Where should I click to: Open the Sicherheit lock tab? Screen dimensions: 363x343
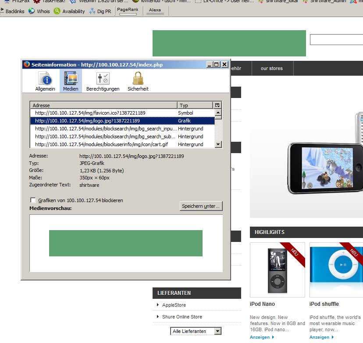point(138,81)
